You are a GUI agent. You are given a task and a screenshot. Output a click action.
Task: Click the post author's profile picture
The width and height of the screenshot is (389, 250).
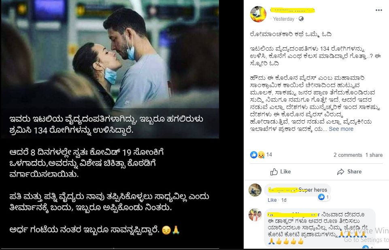coord(258,14)
